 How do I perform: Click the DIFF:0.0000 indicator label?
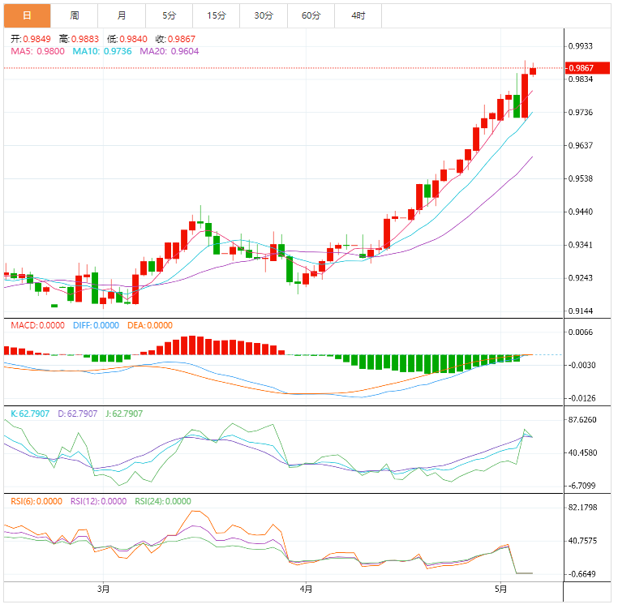(97, 325)
